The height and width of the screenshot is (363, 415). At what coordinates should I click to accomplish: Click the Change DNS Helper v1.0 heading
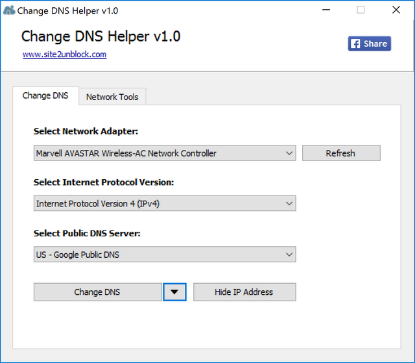point(101,36)
